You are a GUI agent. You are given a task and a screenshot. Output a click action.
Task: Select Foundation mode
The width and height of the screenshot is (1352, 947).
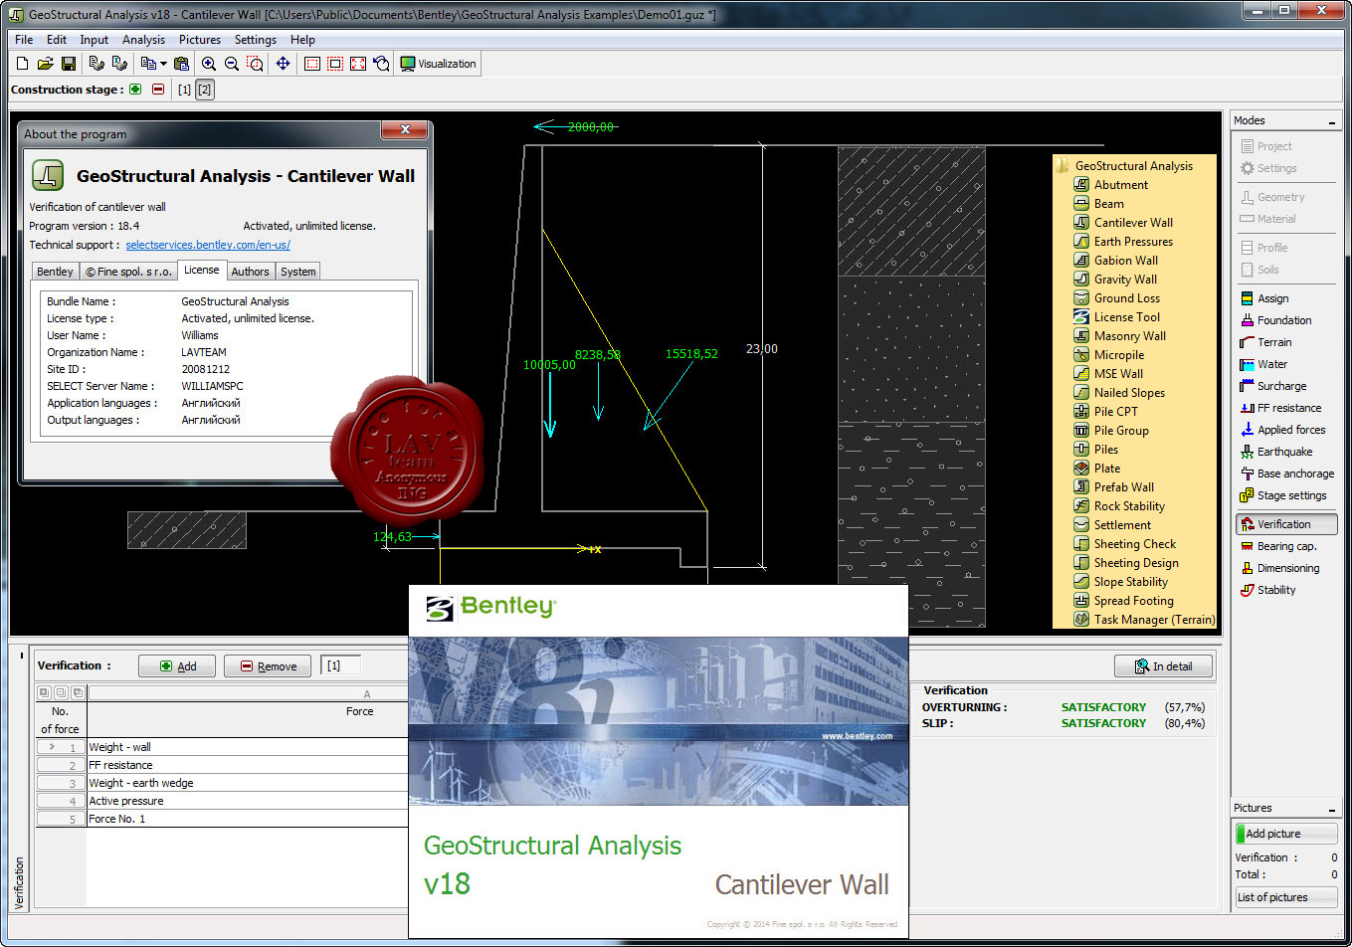point(1283,320)
